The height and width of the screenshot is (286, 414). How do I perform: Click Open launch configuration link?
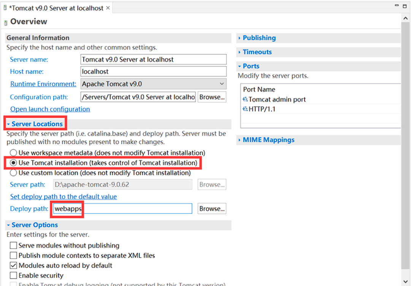50,109
